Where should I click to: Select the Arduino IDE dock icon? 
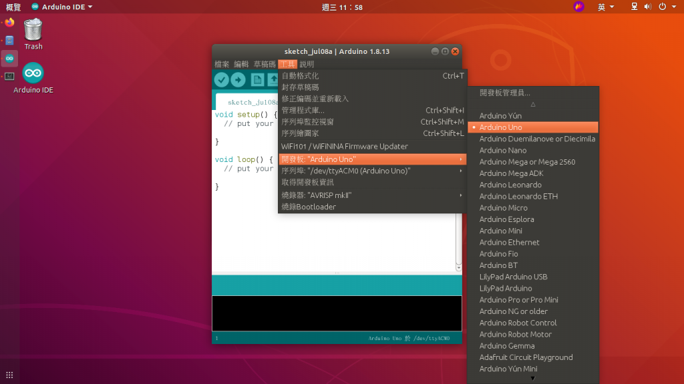pyautogui.click(x=9, y=59)
